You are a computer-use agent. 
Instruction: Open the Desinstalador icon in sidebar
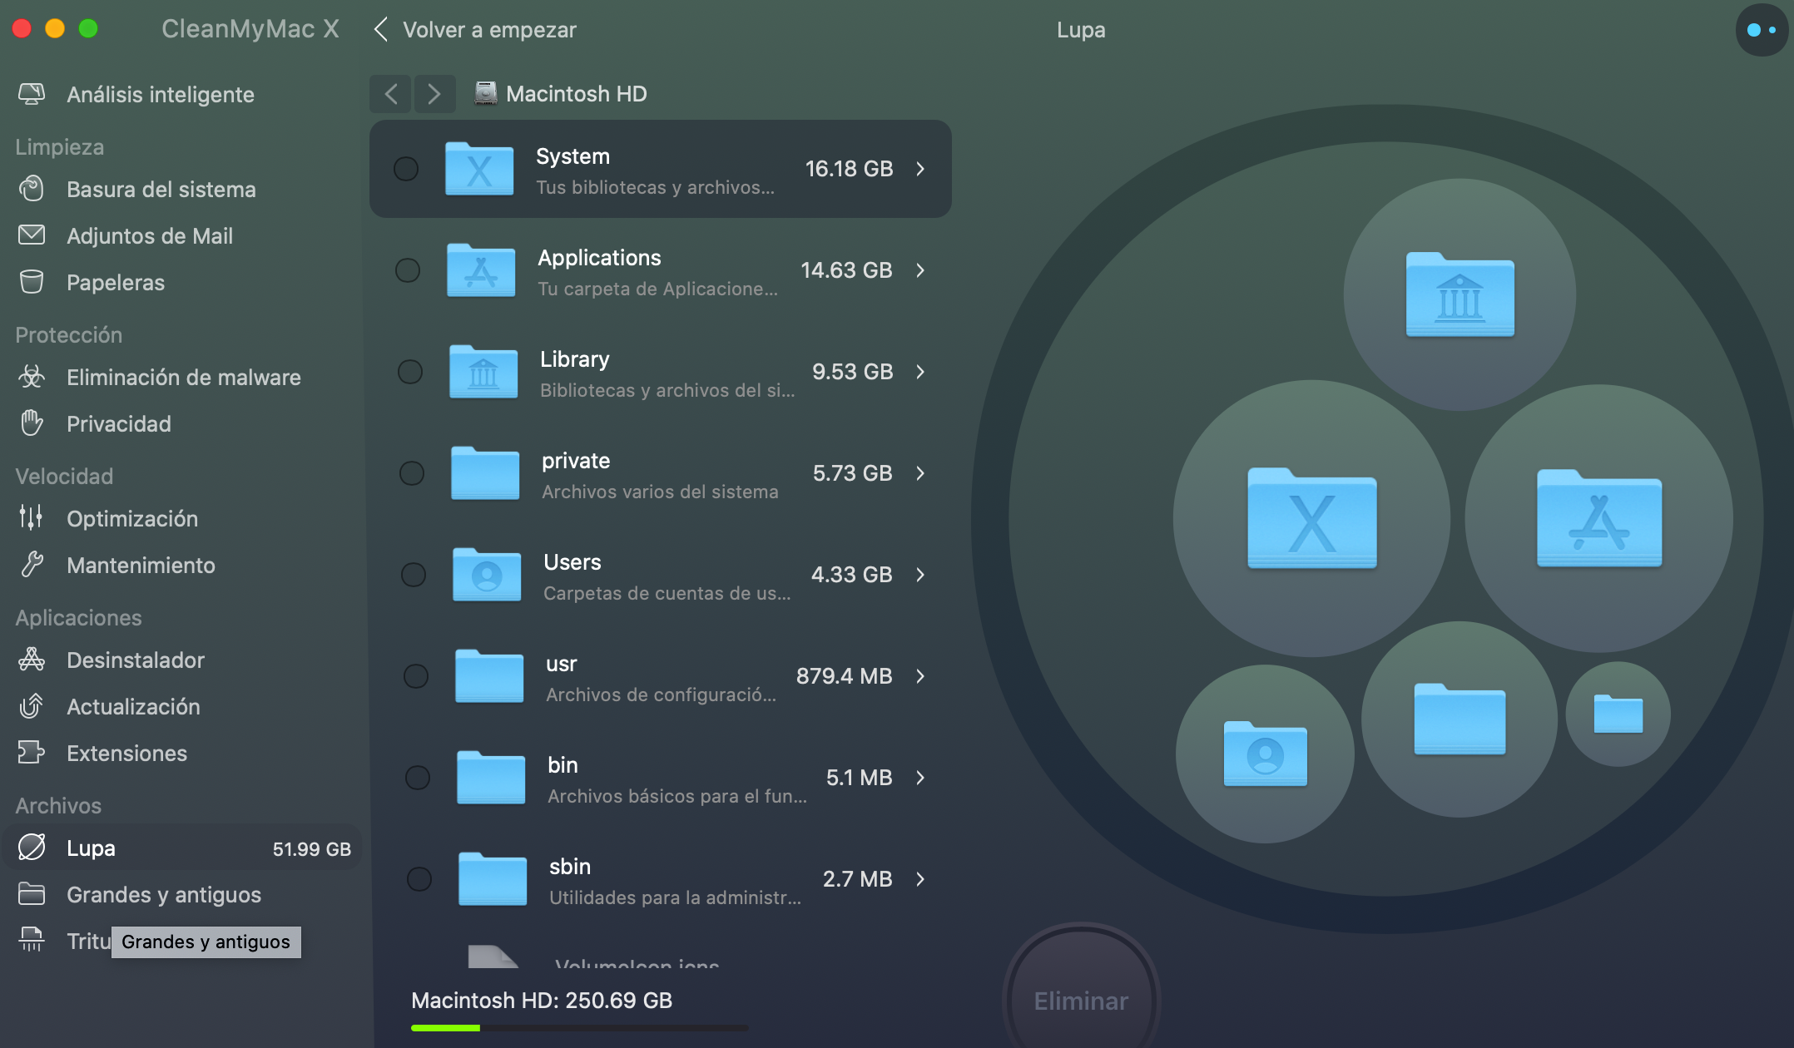tap(32, 660)
